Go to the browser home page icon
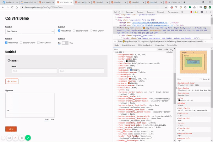 click(x=17, y=7)
